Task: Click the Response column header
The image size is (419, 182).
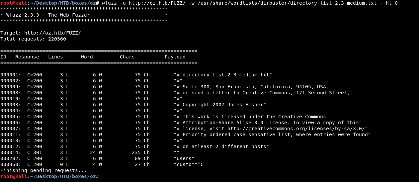Action: [x=27, y=57]
